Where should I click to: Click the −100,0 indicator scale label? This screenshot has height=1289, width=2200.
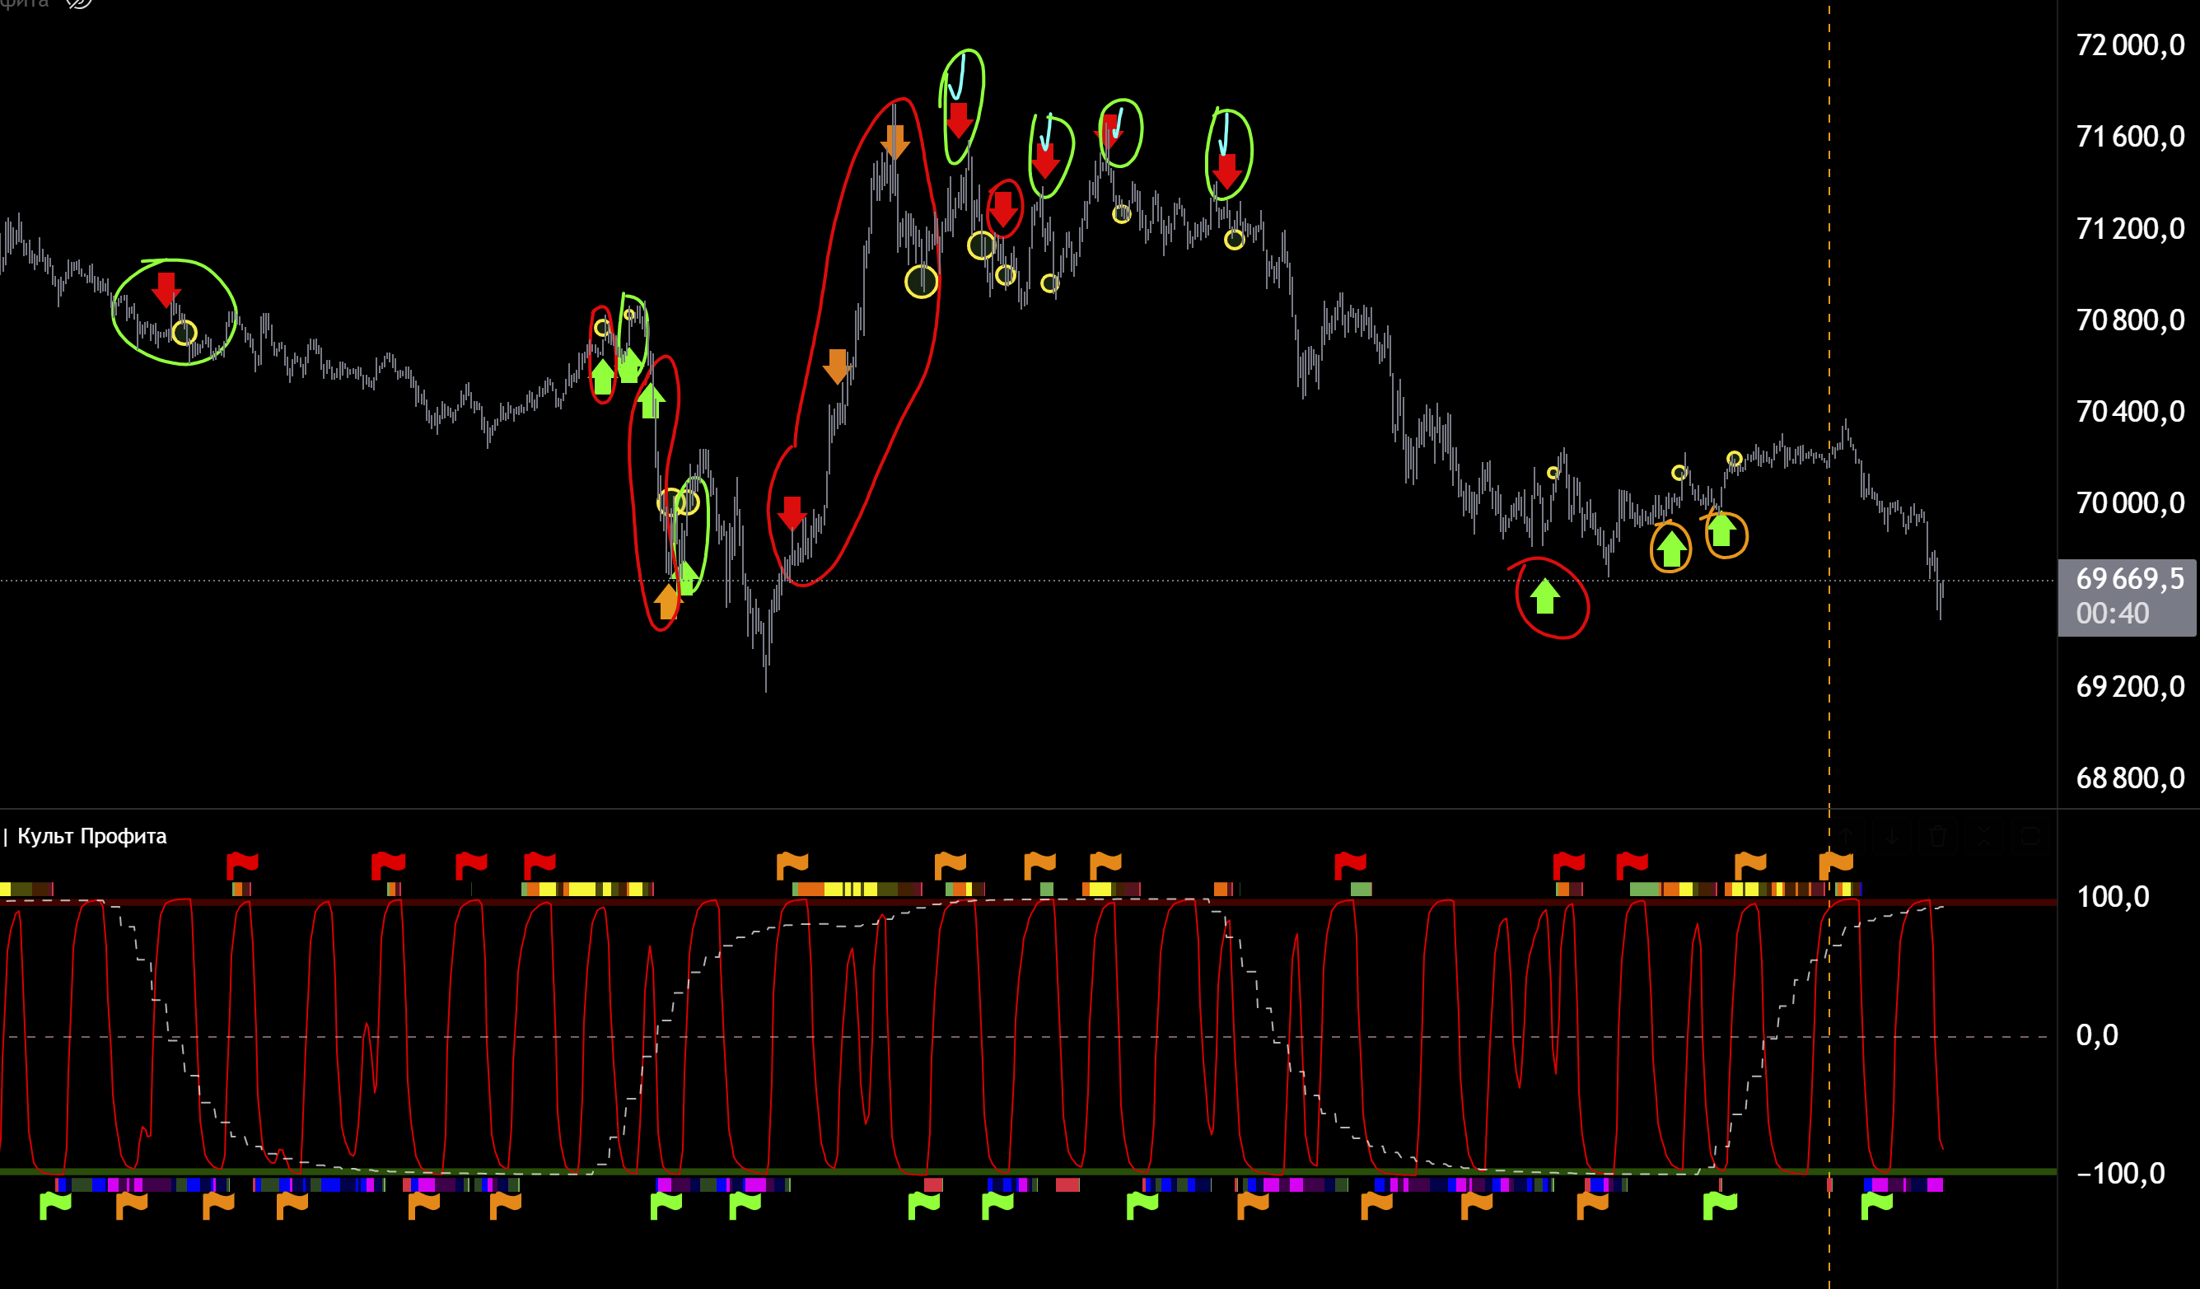click(2119, 1173)
